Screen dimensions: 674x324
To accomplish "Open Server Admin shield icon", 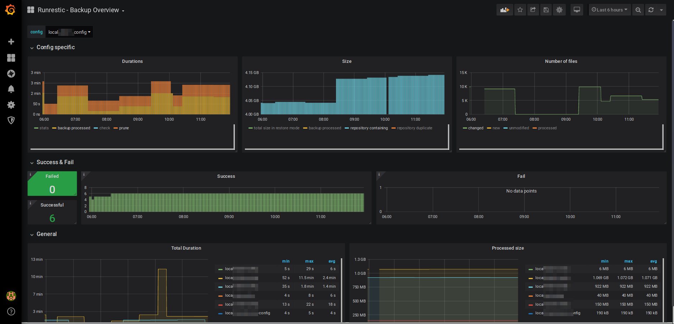I will click(11, 120).
